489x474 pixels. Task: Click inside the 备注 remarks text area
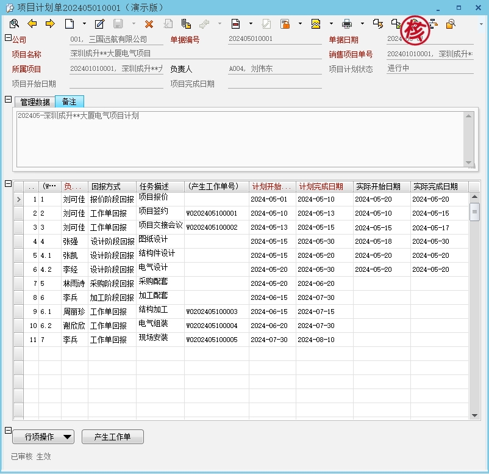(240, 139)
